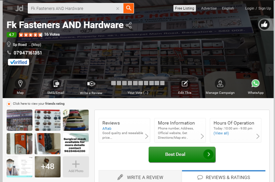Screen dimensions: 275x182
Task: Clear the search box with the X icon
Action: point(118,8)
